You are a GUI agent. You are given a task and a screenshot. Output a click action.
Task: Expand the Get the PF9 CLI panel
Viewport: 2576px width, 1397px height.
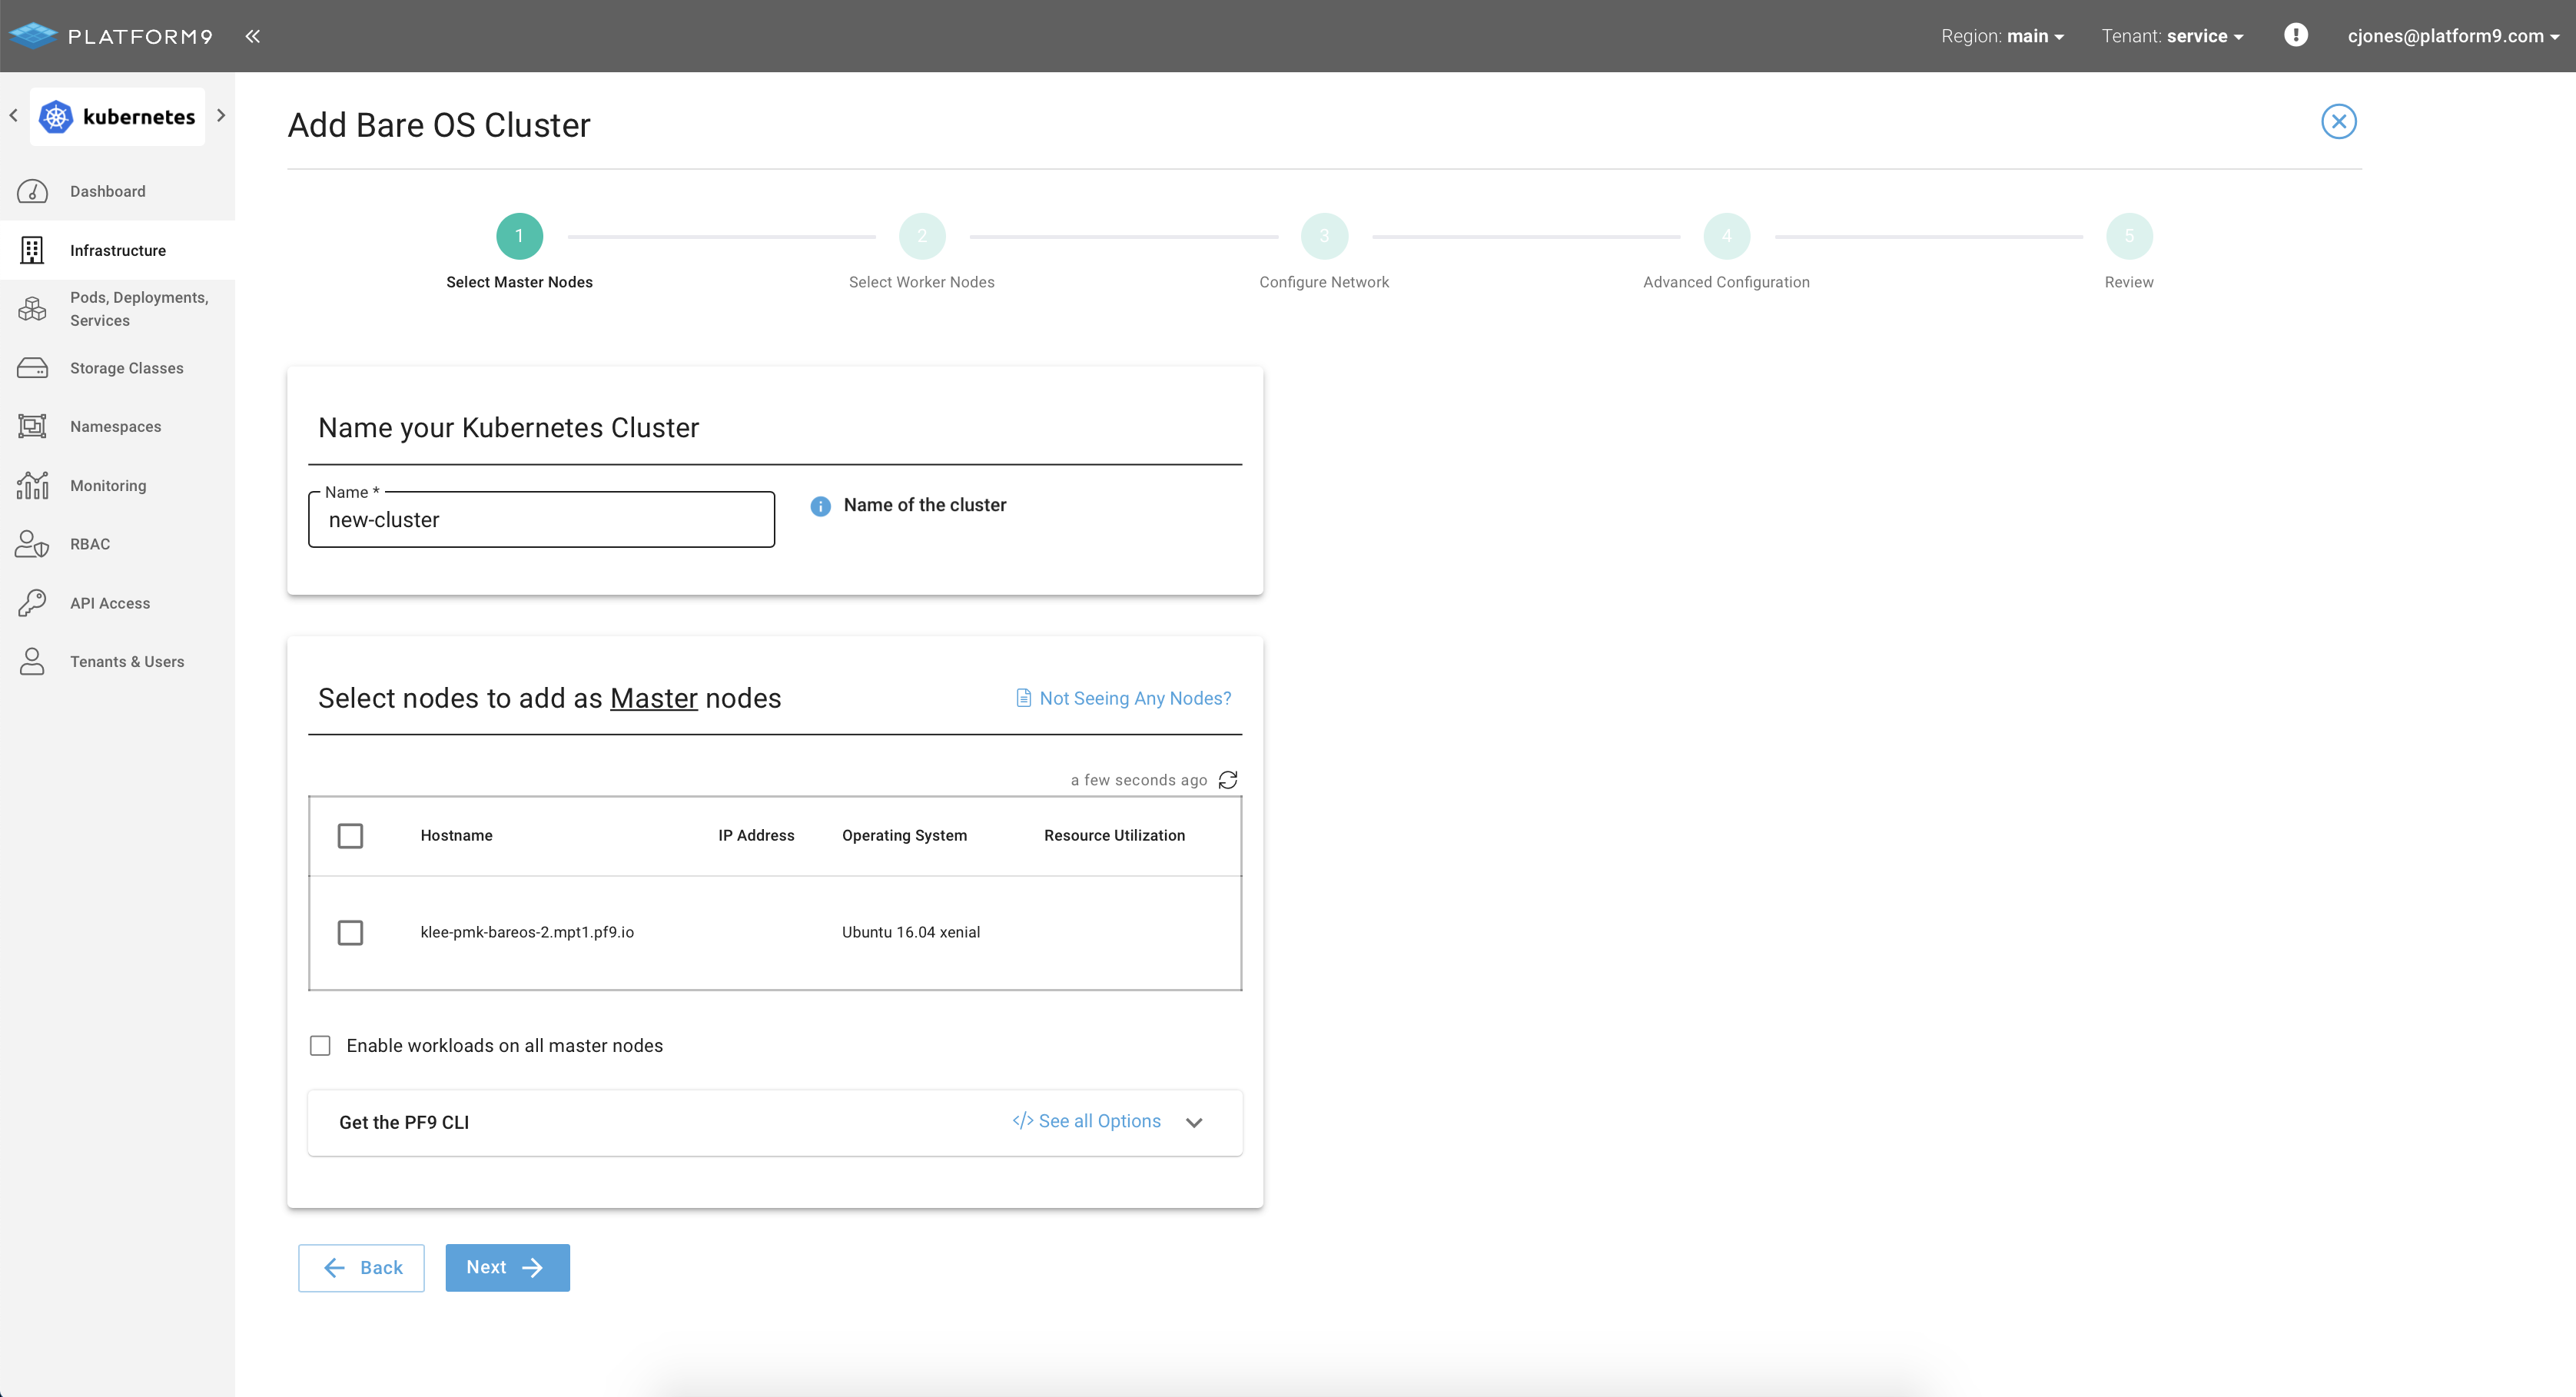[x=1194, y=1123]
